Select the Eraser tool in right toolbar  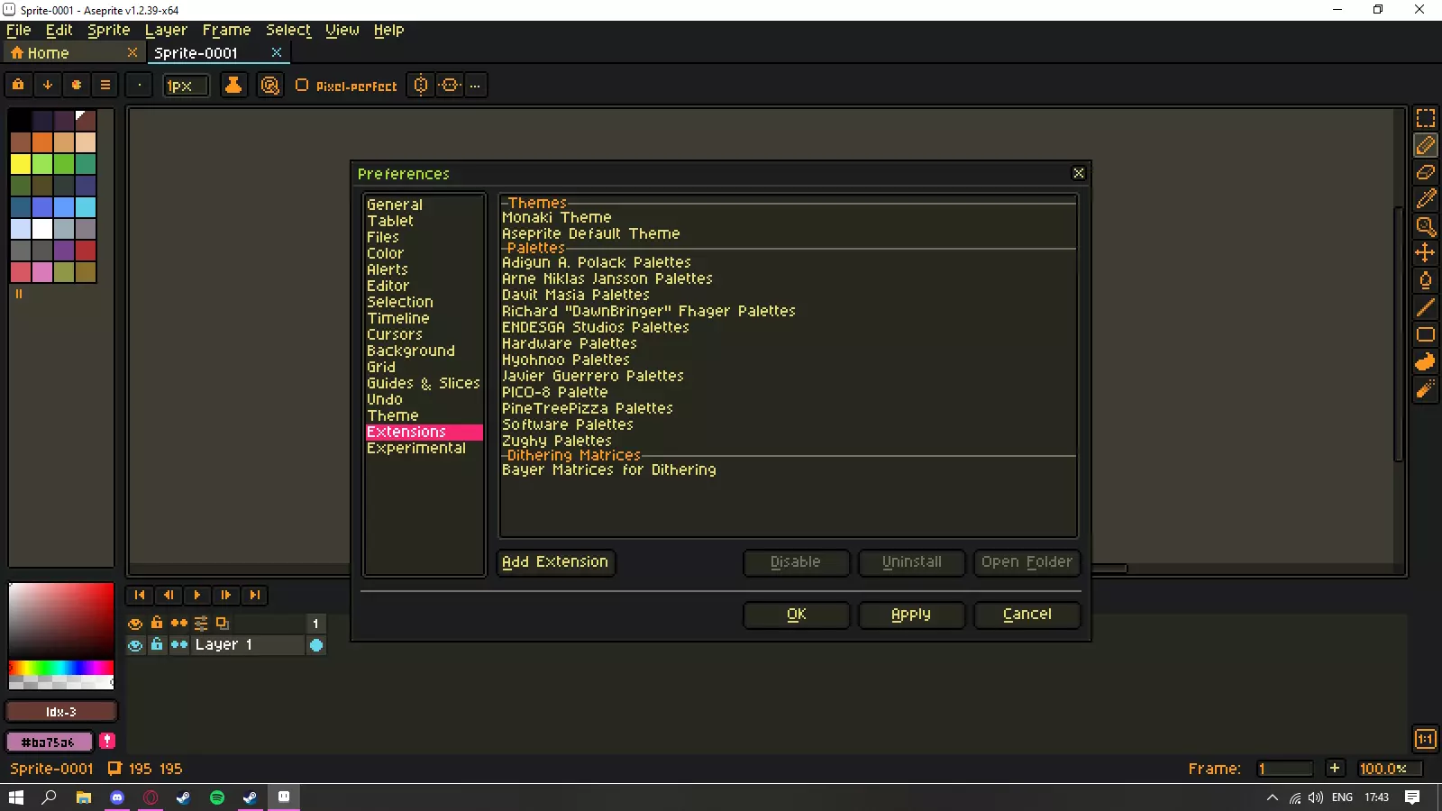pyautogui.click(x=1425, y=172)
